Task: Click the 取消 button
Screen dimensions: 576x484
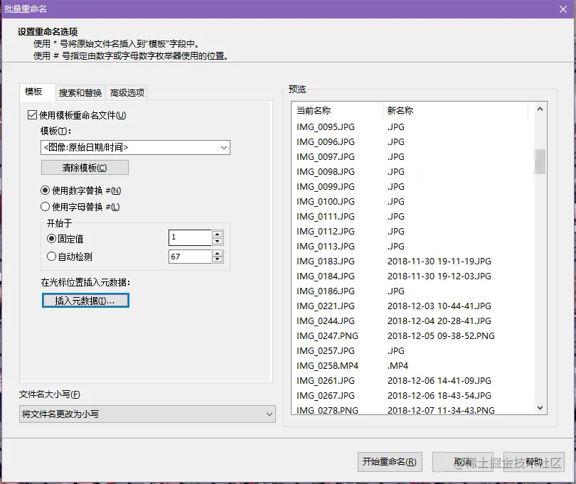Action: [462, 461]
